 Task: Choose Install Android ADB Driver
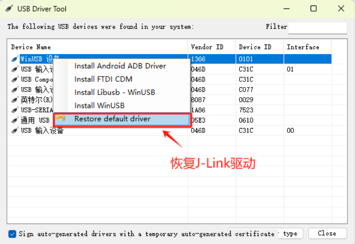(120, 65)
